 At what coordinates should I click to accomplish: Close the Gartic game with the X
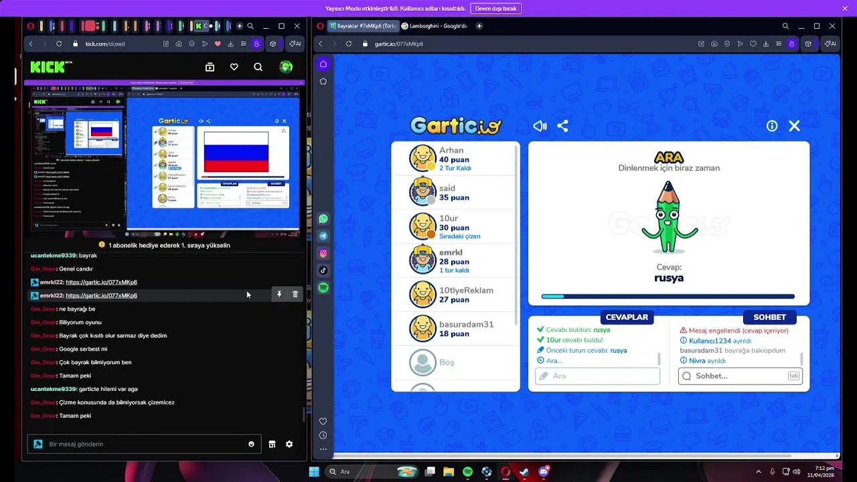(794, 126)
